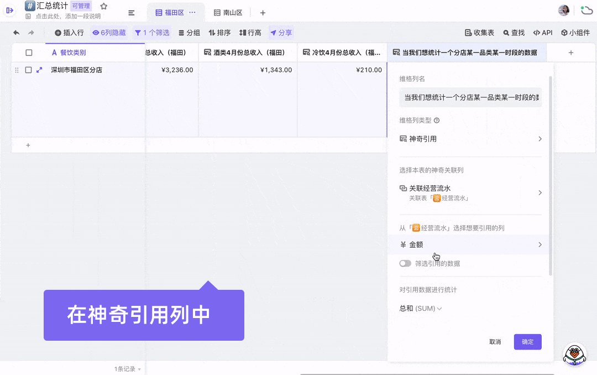Image resolution: width=597 pixels, height=375 pixels.
Task: Click the 取消 cancel button
Action: coord(495,342)
